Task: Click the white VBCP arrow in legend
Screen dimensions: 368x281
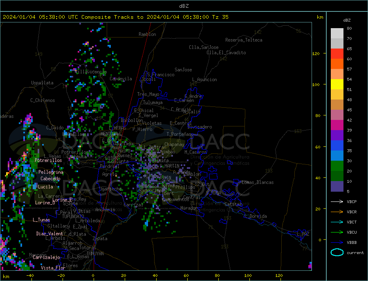Action: [337, 201]
